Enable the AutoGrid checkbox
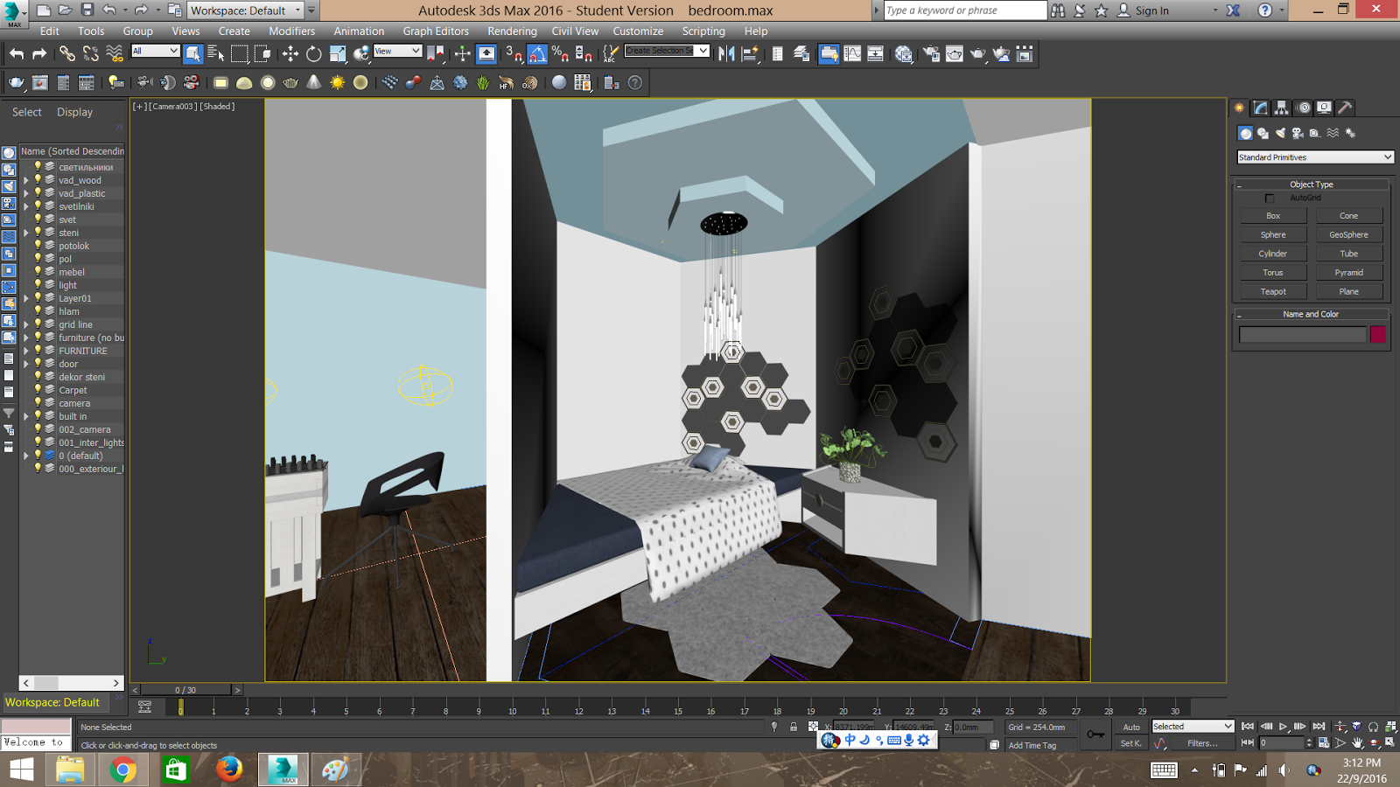 click(1270, 198)
